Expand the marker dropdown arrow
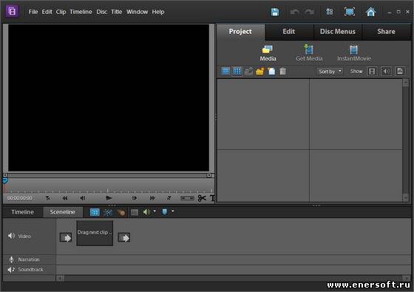Screen dimensions: 414x292 click(x=173, y=211)
